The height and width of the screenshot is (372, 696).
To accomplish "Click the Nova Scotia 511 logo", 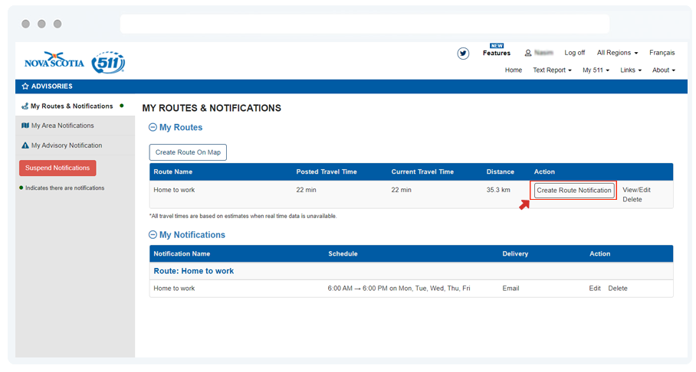I will click(74, 63).
